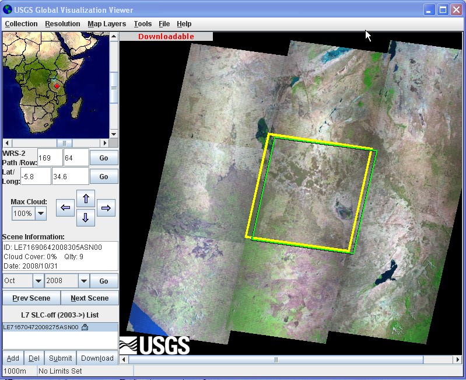Click the L7 SLC-off (2003->) List heading
The height and width of the screenshot is (380, 466).
pos(59,315)
